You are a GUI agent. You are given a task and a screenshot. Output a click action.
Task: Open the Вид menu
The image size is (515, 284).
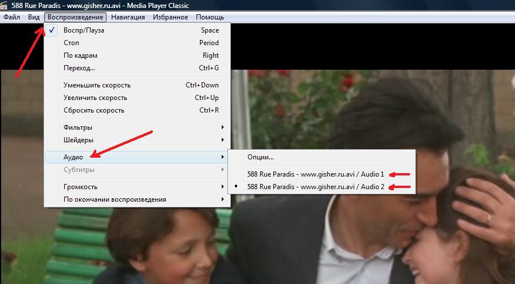34,17
